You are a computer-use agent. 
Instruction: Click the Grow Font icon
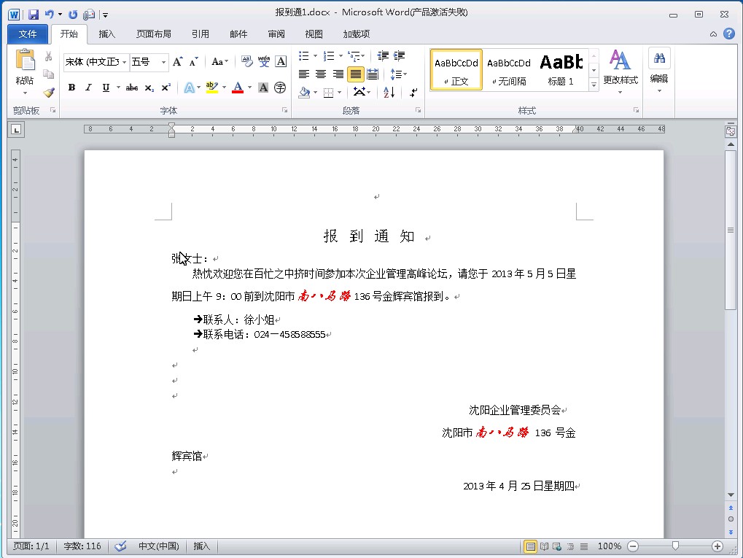click(x=177, y=62)
